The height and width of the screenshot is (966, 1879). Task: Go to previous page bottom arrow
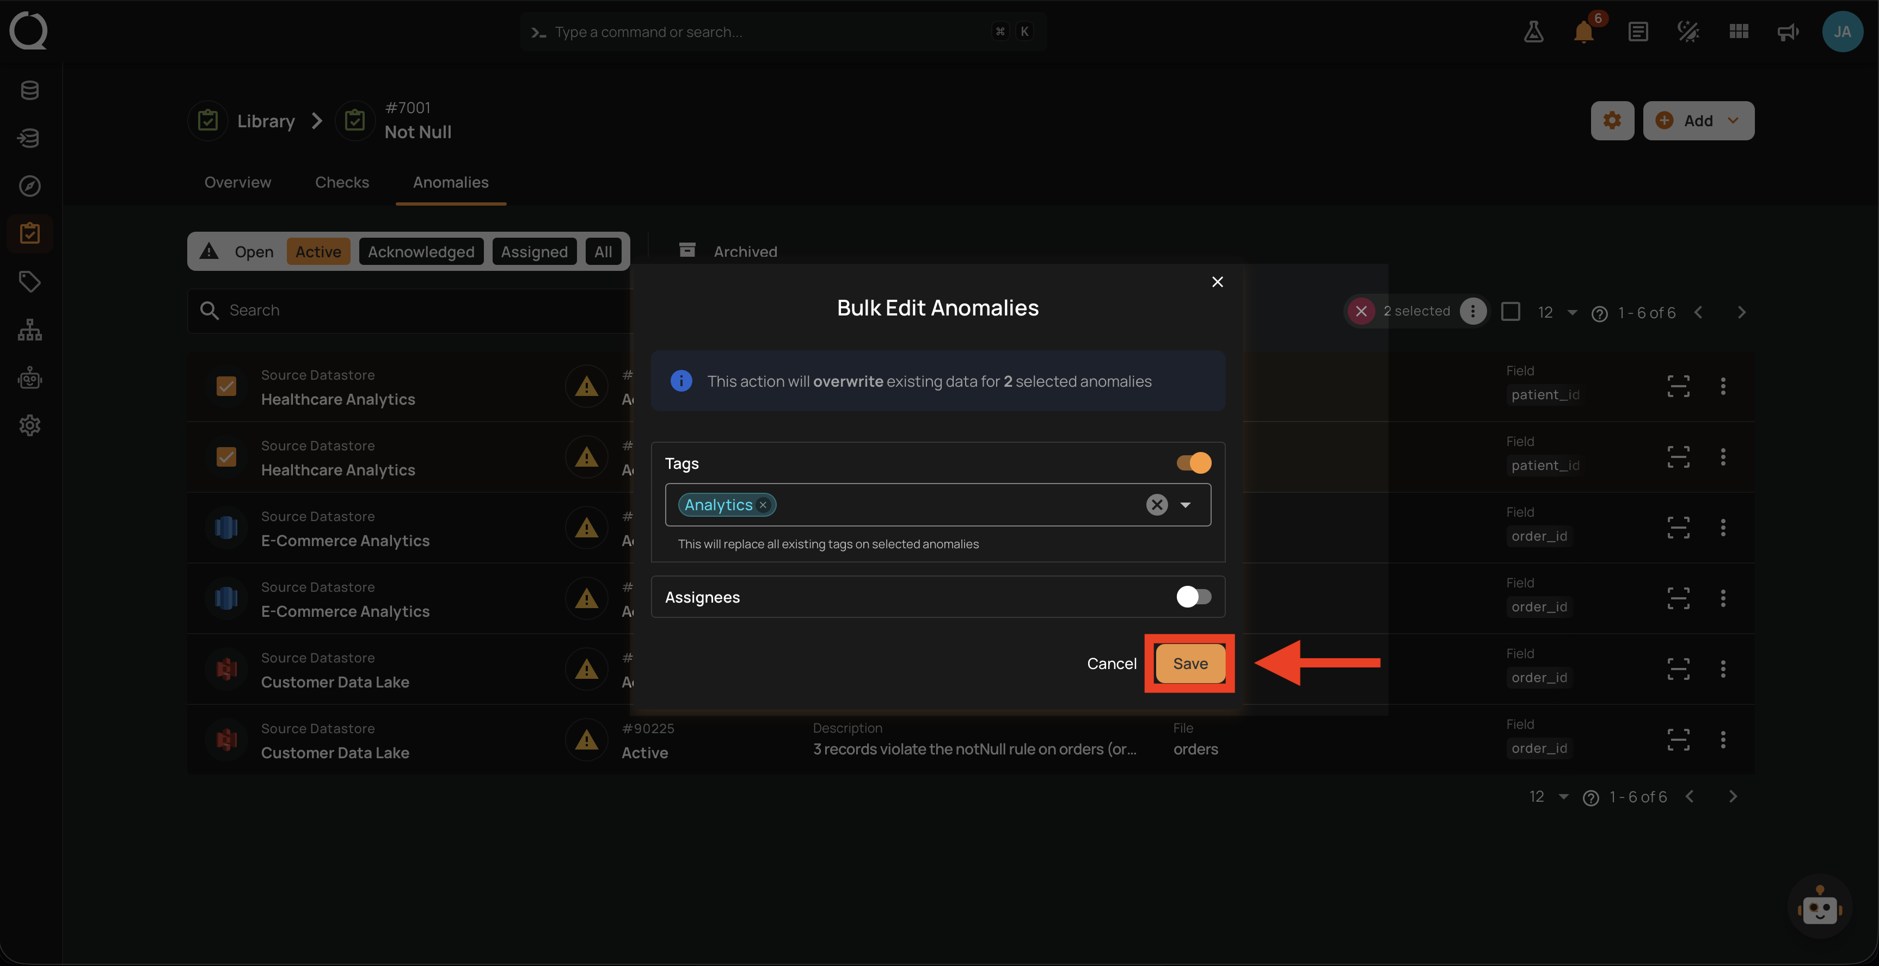pos(1690,796)
